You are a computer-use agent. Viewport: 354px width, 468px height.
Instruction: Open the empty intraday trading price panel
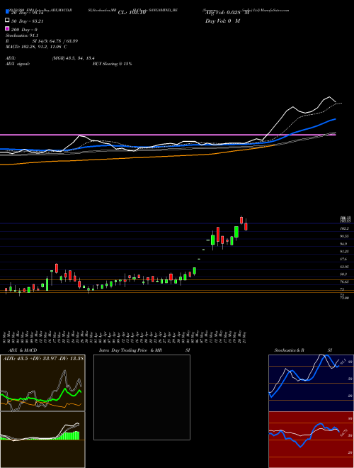coord(142,397)
